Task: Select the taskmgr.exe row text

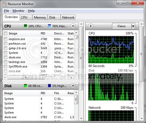Action: [17, 62]
